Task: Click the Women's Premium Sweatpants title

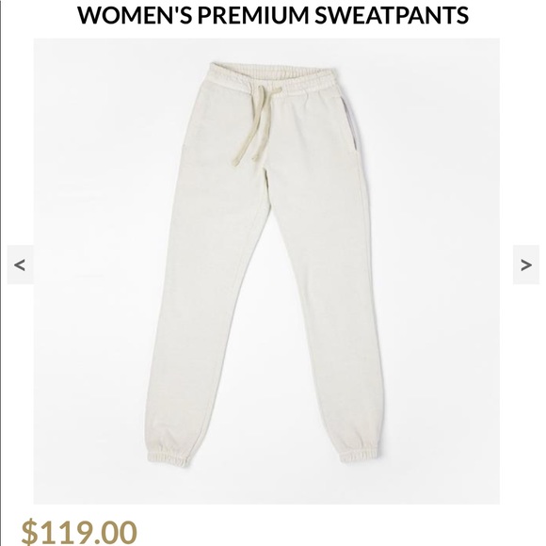Action: (x=273, y=15)
